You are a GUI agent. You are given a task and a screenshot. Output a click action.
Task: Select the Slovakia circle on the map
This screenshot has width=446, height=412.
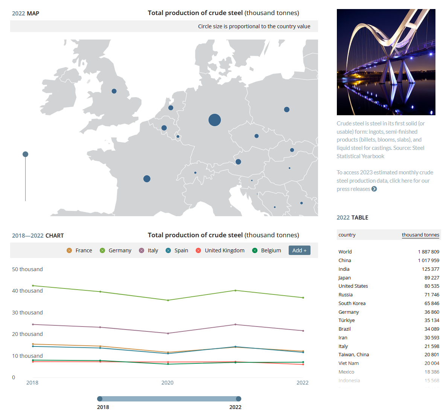point(292,150)
